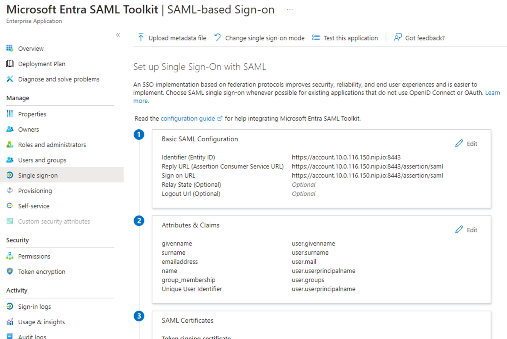
Task: Click the Users and groups icon
Action: click(x=10, y=160)
